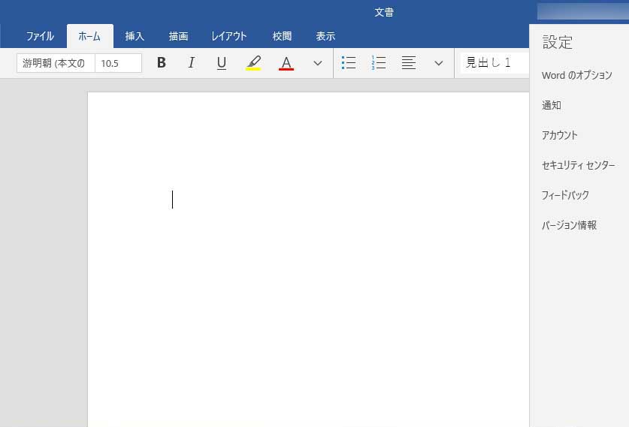Insert a numbered list

[379, 63]
